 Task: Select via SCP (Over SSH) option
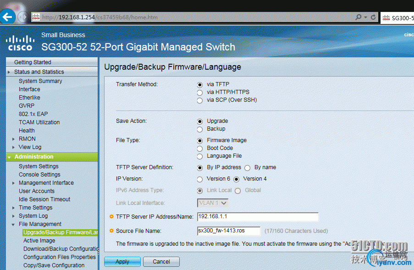coord(200,100)
